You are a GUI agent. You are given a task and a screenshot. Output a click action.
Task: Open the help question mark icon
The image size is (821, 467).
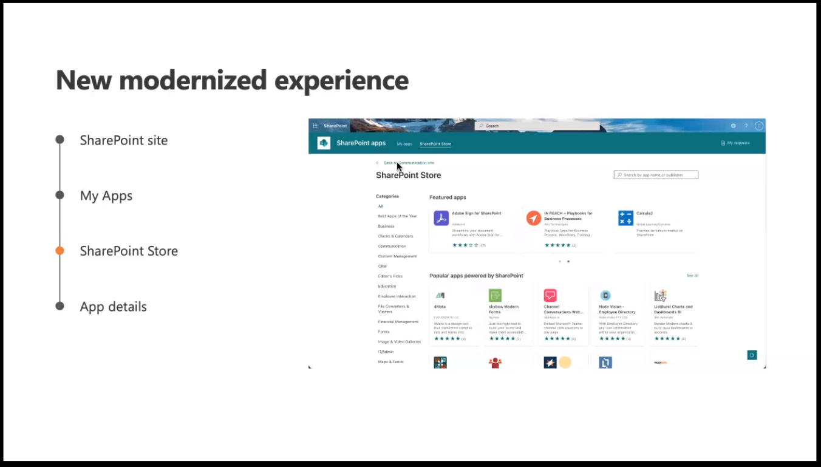point(746,126)
